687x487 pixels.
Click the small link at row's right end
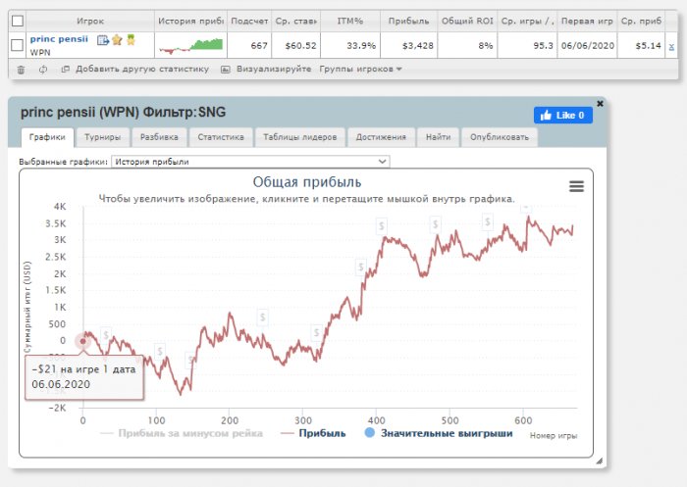point(671,46)
